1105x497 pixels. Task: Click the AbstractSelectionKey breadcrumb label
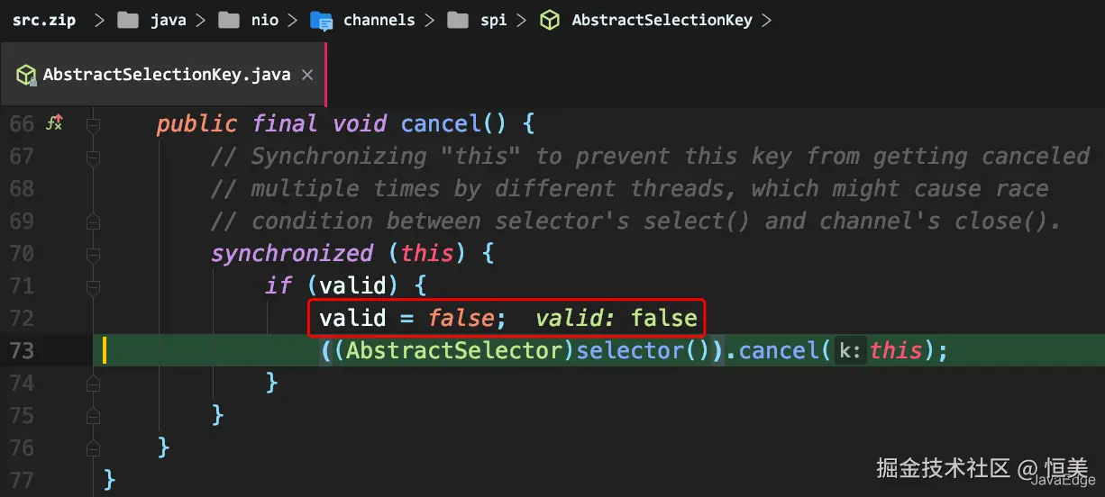coord(662,20)
